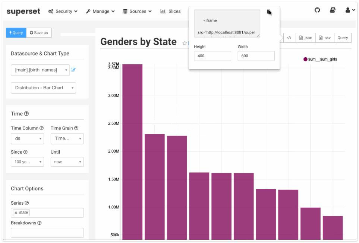Show help for Breakdowns field
The height and width of the screenshot is (243, 359).
tap(40, 223)
